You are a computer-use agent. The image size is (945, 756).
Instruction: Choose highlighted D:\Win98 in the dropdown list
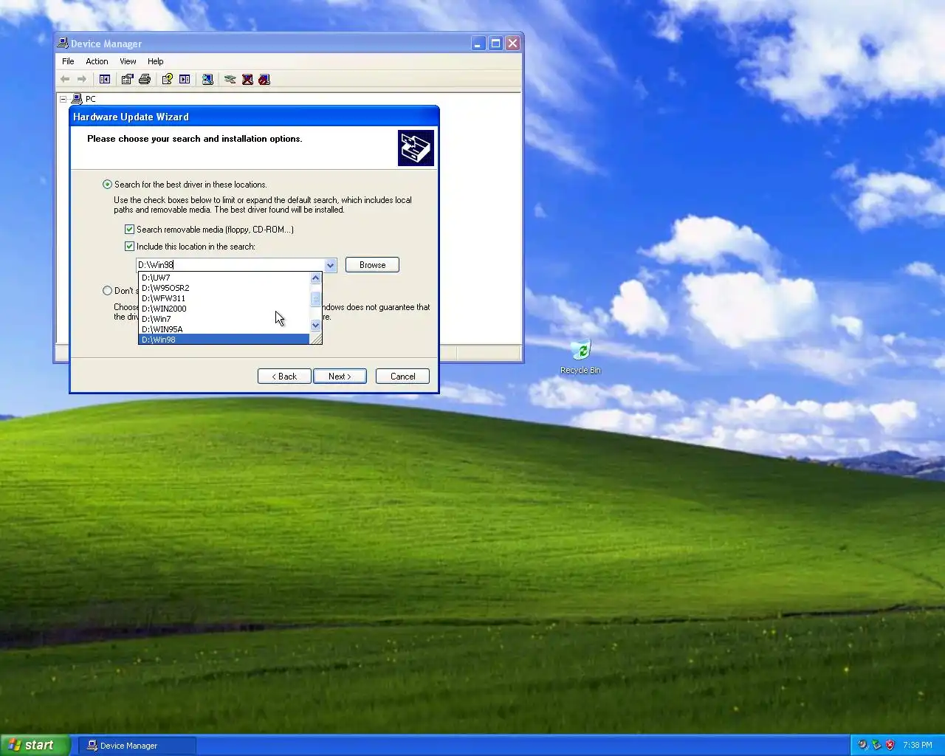[224, 340]
